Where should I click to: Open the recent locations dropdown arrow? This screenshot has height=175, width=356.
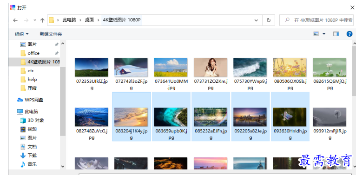(x=35, y=20)
